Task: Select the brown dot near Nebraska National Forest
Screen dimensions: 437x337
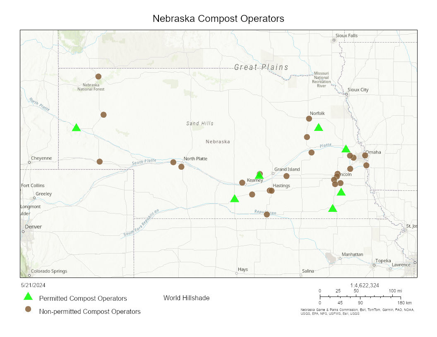Action: (98, 76)
